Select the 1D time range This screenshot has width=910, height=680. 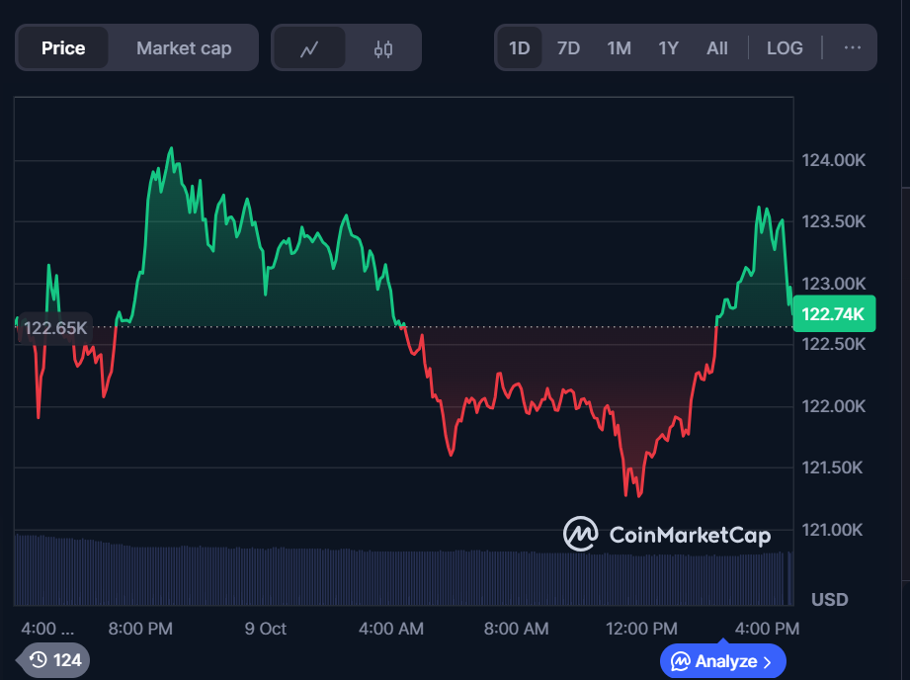point(519,47)
